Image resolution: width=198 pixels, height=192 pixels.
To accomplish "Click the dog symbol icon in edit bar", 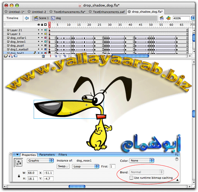I will click(53, 18).
